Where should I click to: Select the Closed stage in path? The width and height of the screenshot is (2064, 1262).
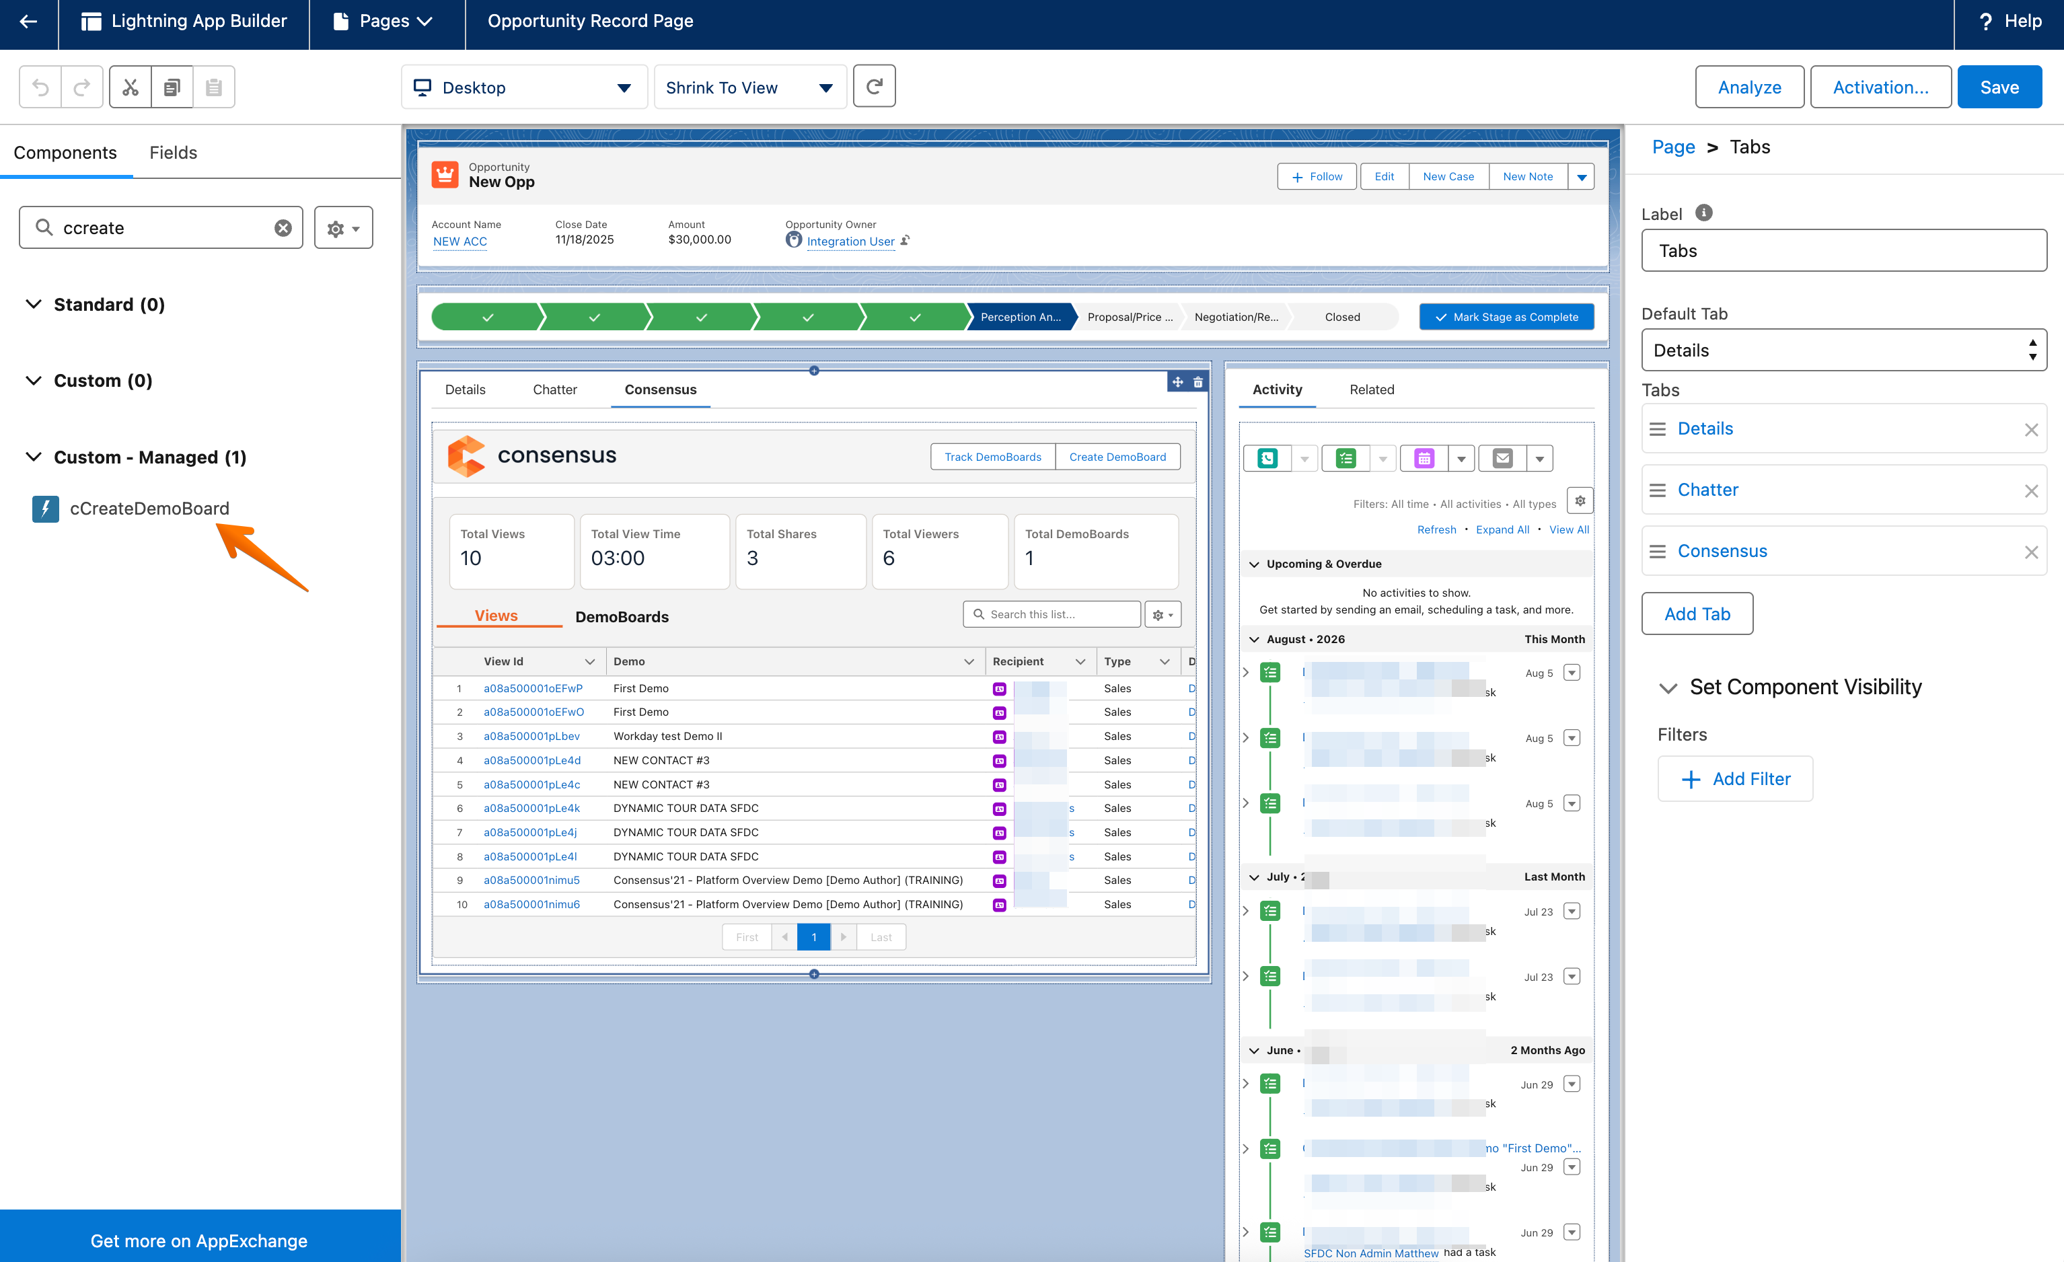[1342, 318]
